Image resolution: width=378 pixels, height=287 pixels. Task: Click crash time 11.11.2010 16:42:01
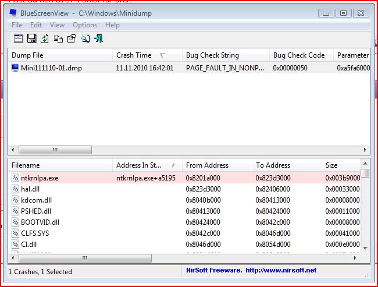(145, 68)
